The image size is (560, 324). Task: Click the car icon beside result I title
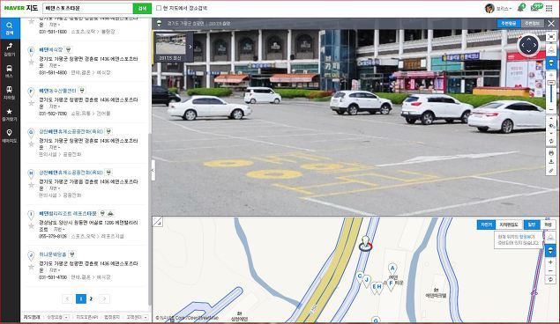click(110, 213)
